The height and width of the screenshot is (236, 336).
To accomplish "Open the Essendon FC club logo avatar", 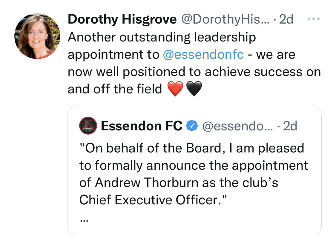I will click(x=88, y=126).
